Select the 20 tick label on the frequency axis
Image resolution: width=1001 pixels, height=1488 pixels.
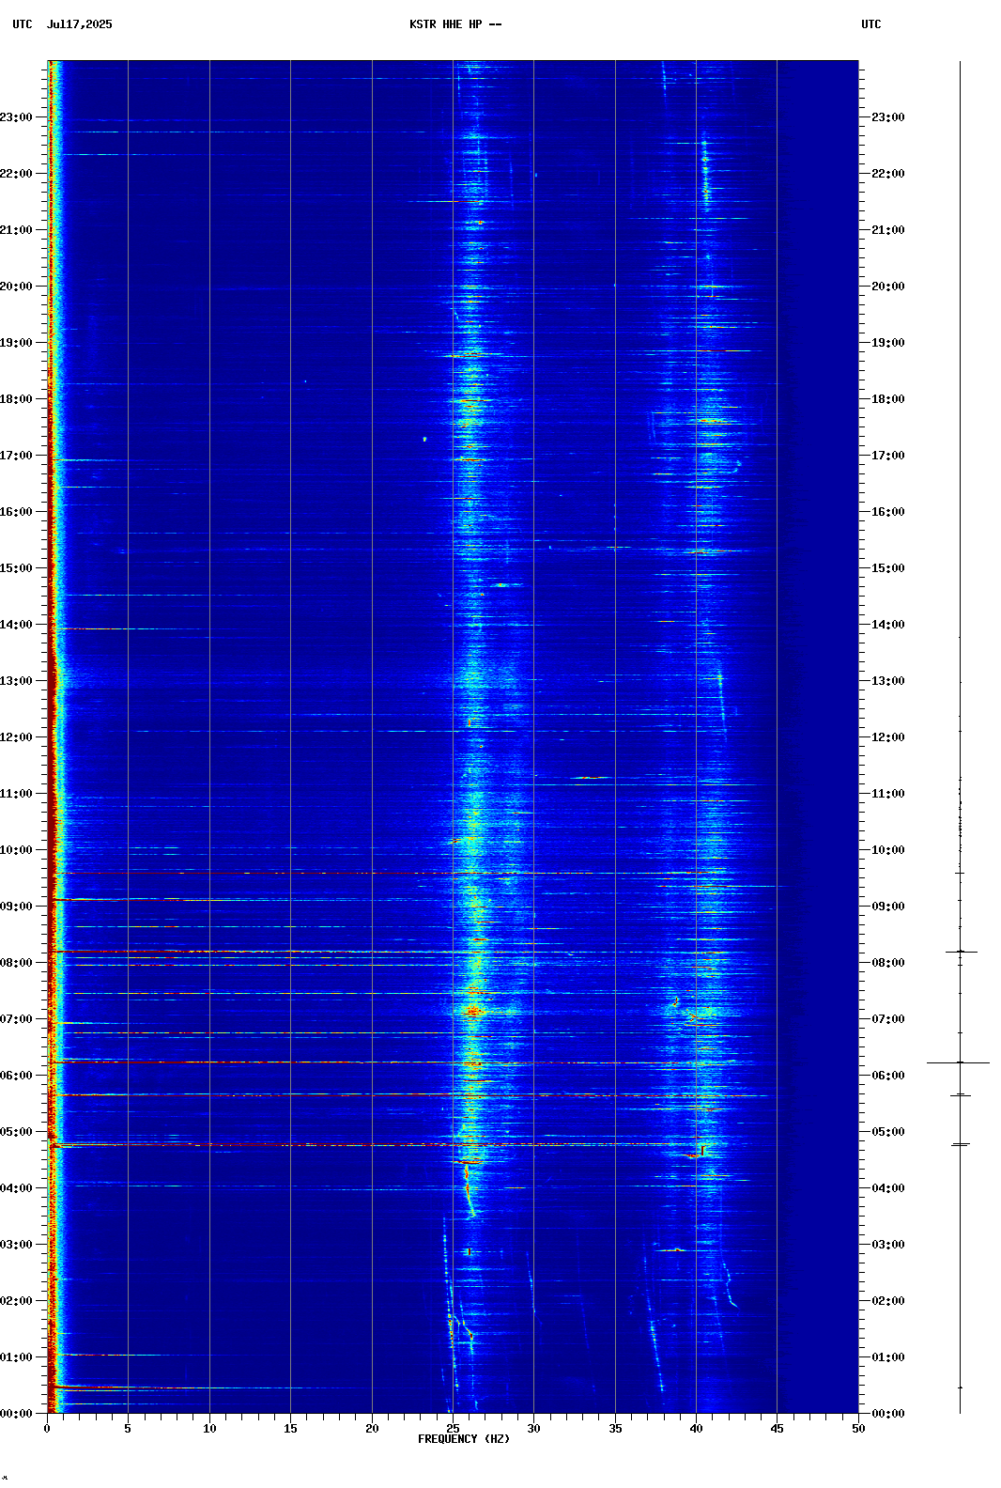pos(372,1429)
